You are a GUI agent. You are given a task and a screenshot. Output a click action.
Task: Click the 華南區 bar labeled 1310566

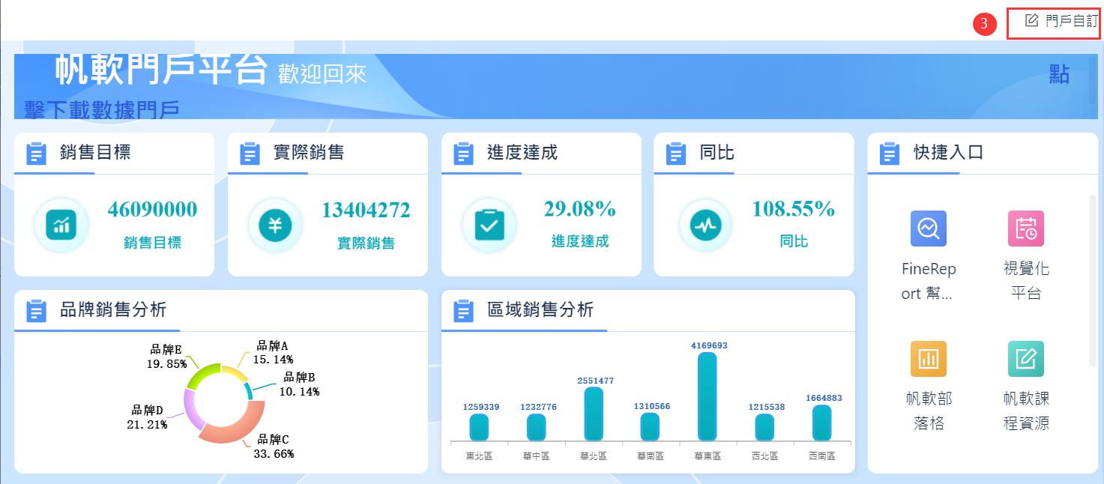tap(650, 426)
